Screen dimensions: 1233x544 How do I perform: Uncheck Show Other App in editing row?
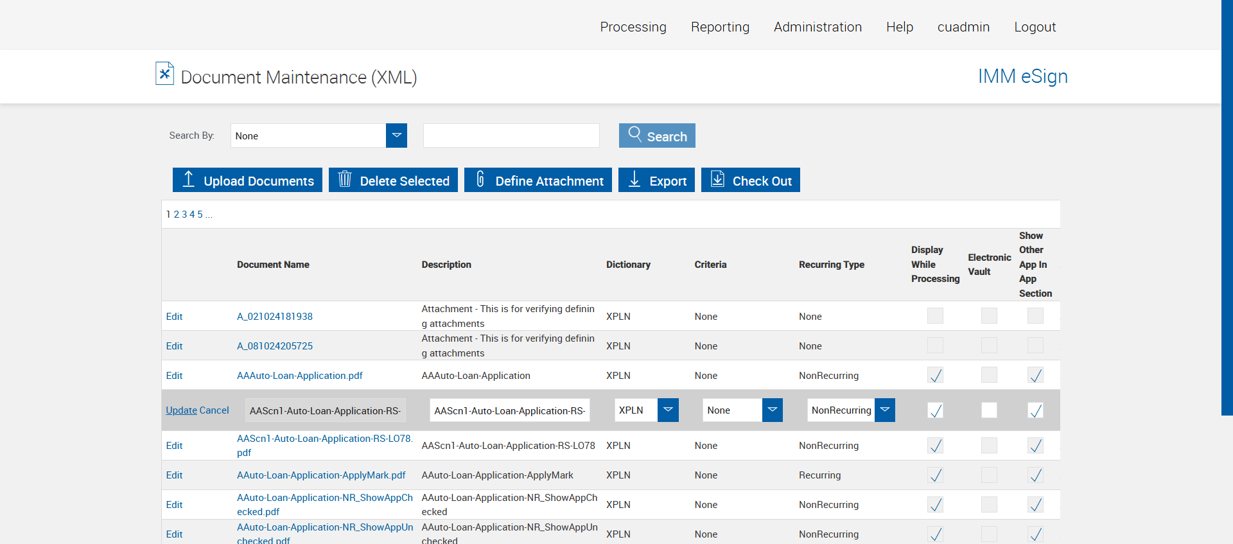pos(1035,410)
